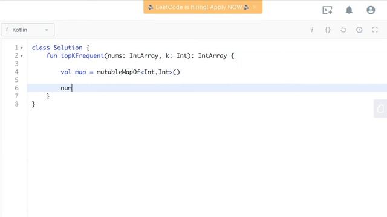Open notifications bell
This screenshot has width=387, height=217.
(x=349, y=10)
